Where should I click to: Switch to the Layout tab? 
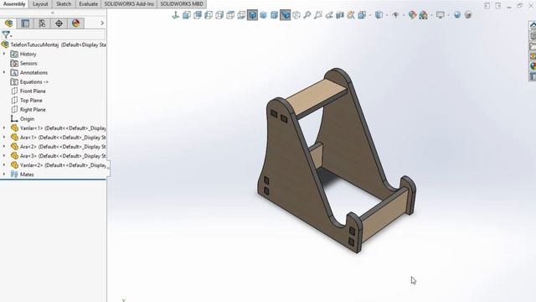(40, 4)
